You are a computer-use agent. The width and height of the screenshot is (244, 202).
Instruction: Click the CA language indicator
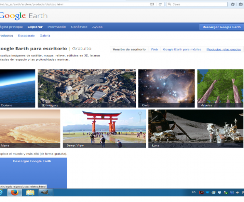point(194,192)
